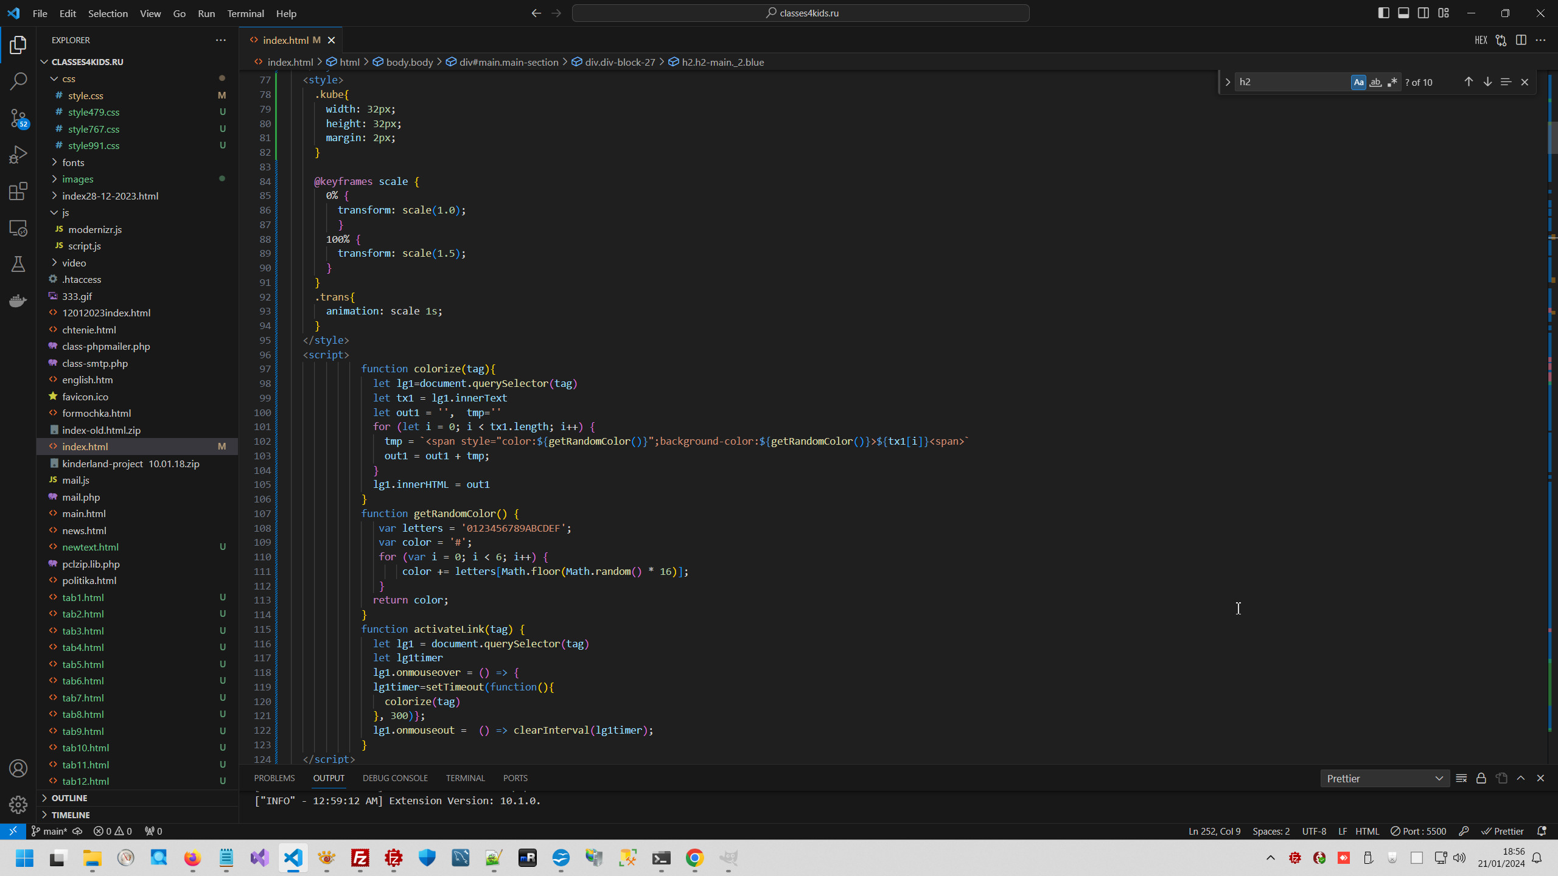Toggle Match Case in Find widget
This screenshot has height=876, width=1558.
click(x=1358, y=82)
